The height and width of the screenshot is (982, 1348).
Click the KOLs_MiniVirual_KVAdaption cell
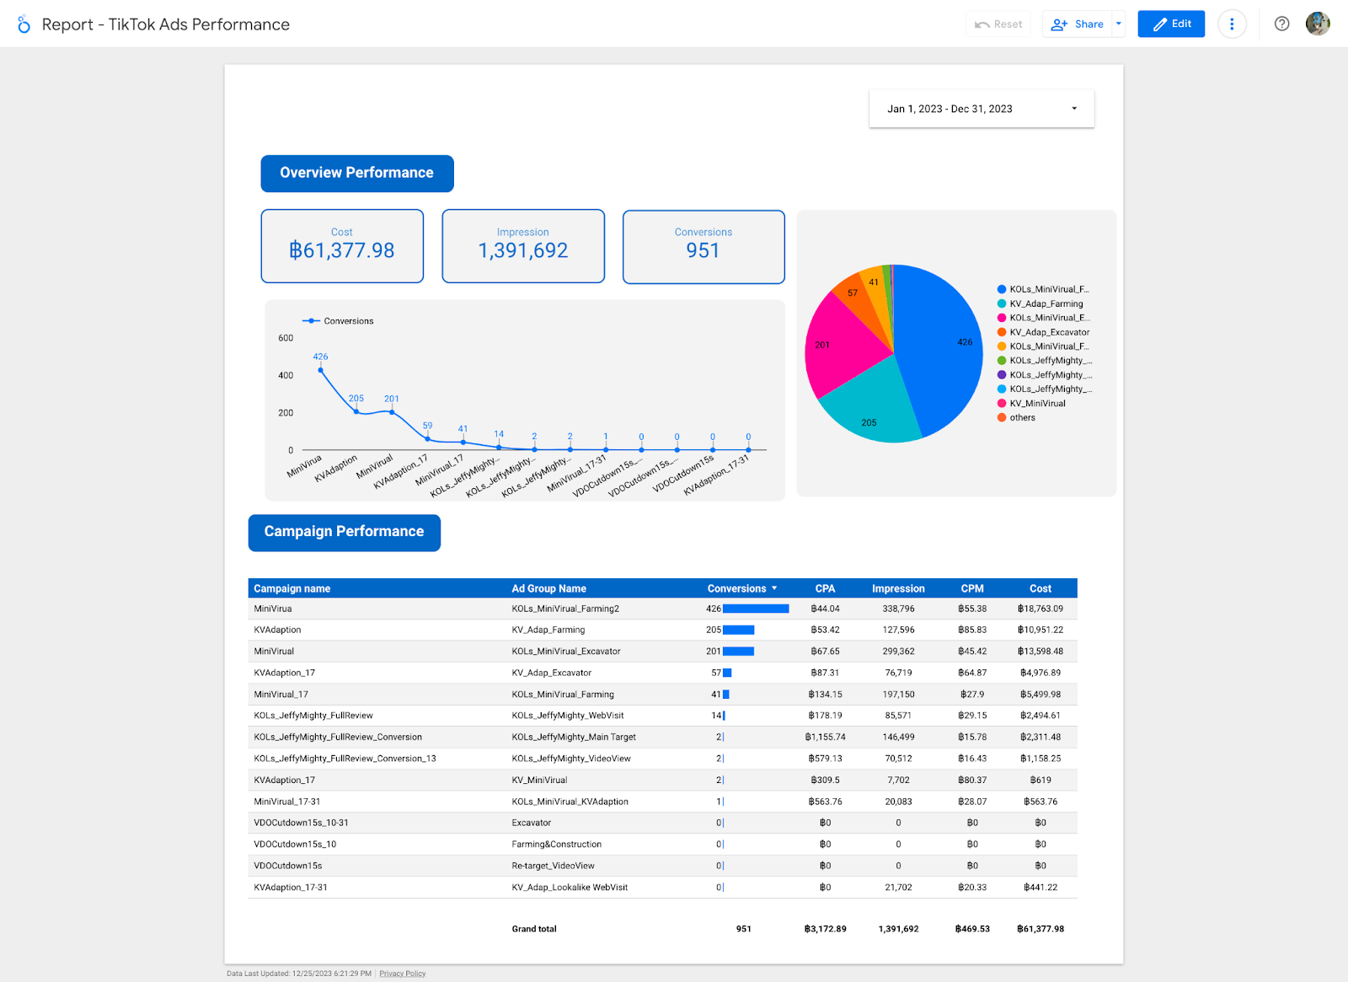[570, 802]
